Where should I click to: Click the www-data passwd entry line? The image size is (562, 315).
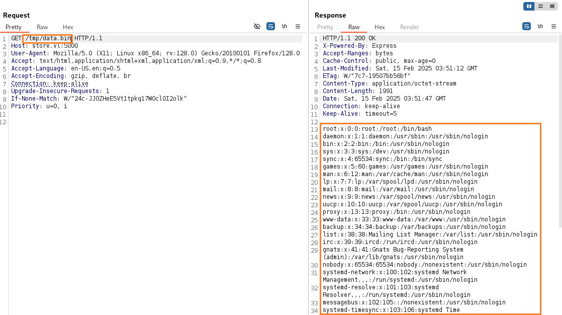(x=414, y=219)
